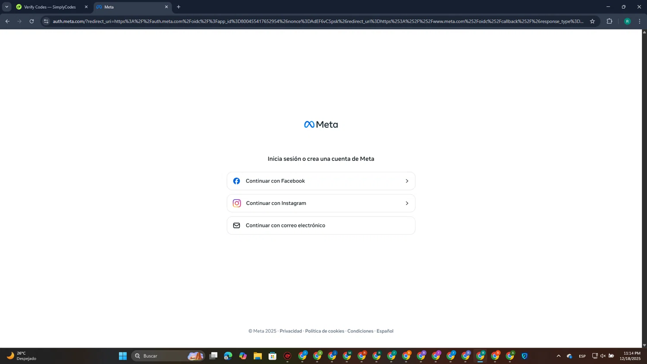Open the Extensions puzzle icon

[609, 21]
